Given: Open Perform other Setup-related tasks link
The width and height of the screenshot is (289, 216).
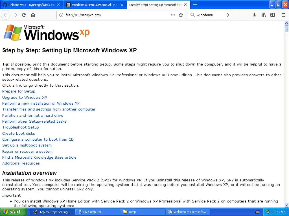Looking at the screenshot, I should 34,121.
